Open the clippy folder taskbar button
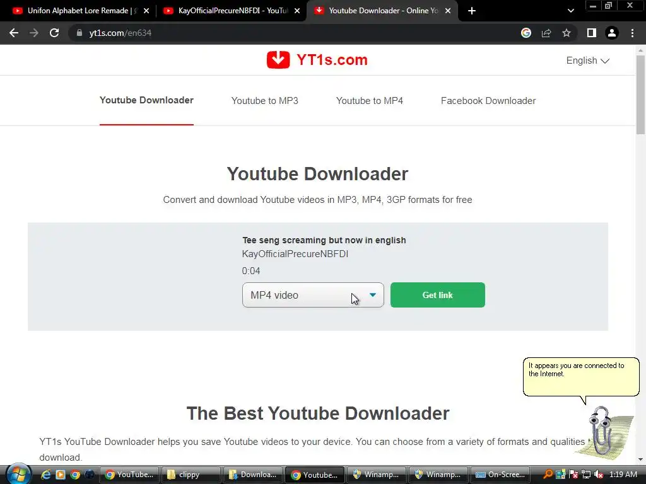This screenshot has width=646, height=484. point(191,475)
